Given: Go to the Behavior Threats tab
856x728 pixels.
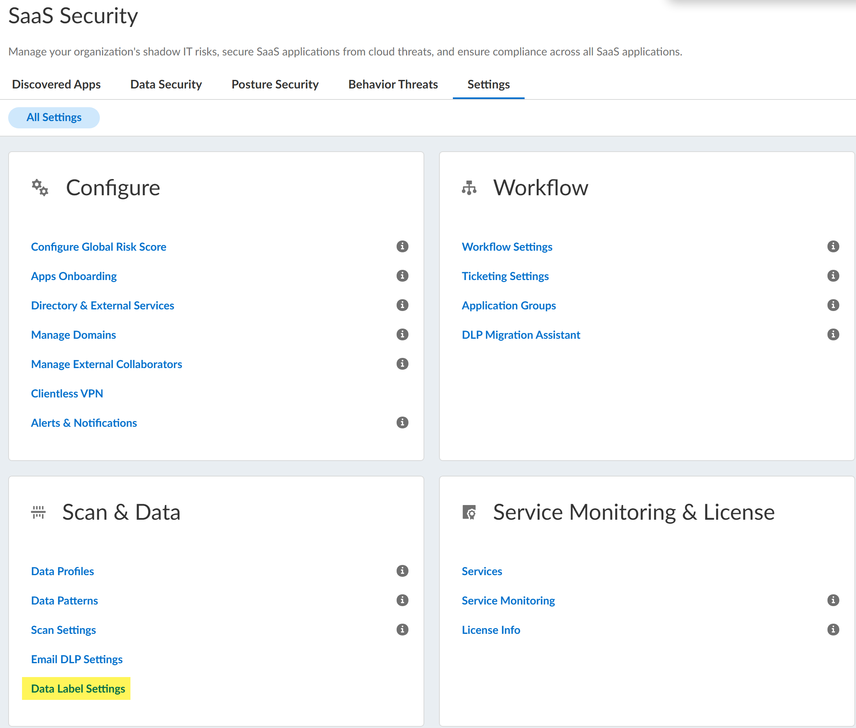Looking at the screenshot, I should pyautogui.click(x=393, y=84).
